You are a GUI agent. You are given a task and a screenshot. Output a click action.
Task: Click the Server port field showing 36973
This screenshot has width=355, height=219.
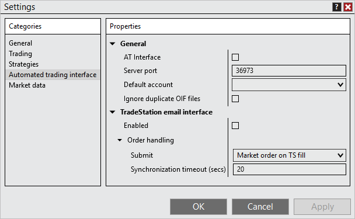tap(289, 71)
